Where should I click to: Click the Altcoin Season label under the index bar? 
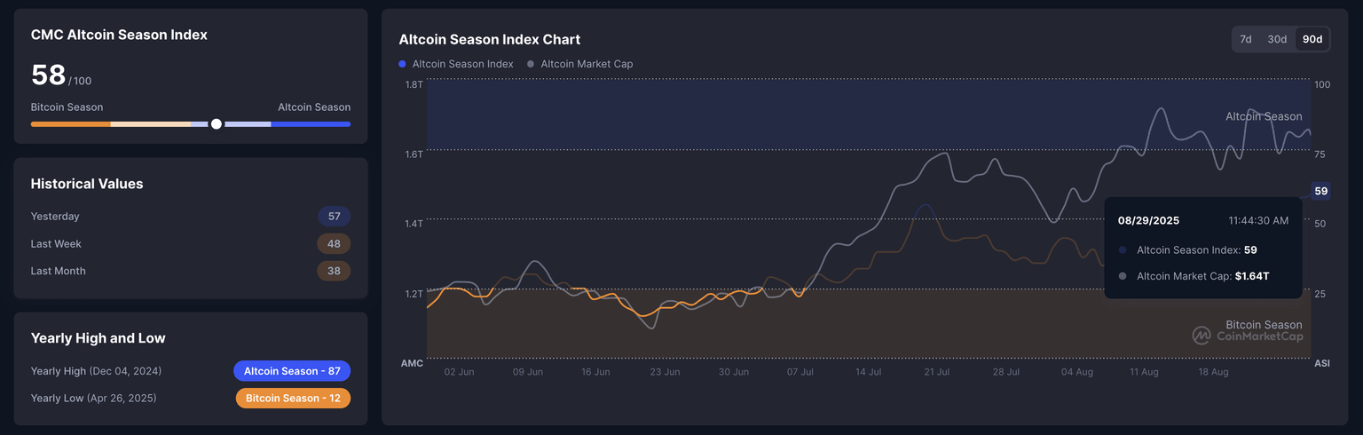click(x=314, y=107)
